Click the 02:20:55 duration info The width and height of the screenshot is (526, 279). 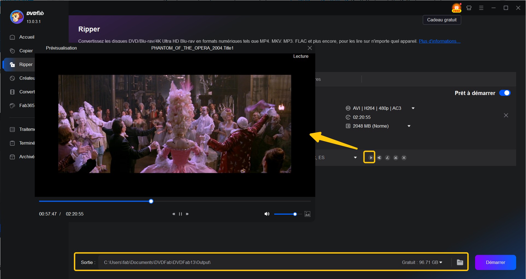(x=362, y=117)
